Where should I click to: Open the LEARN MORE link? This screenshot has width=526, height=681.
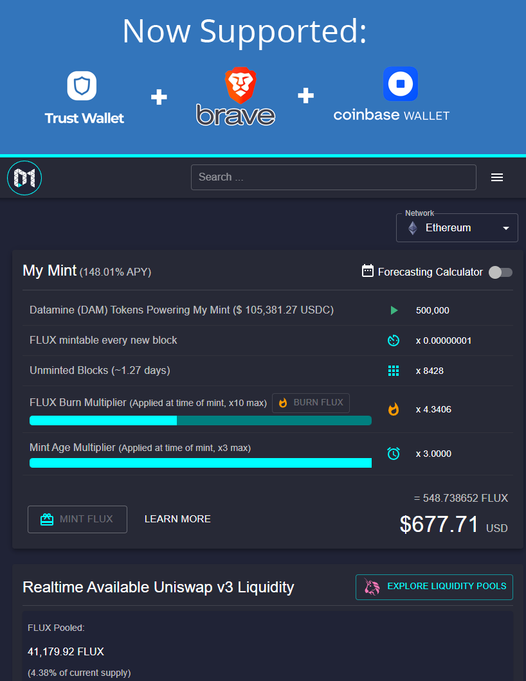tap(177, 518)
